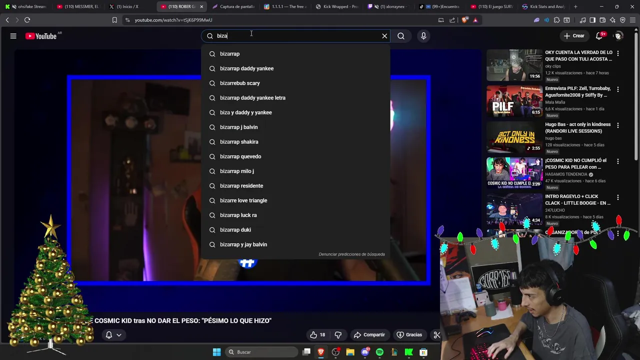Go back with browser back arrow
This screenshot has width=640, height=360.
click(7, 20)
